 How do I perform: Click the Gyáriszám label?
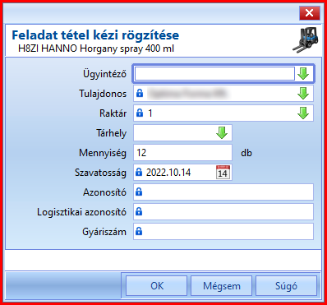(104, 232)
